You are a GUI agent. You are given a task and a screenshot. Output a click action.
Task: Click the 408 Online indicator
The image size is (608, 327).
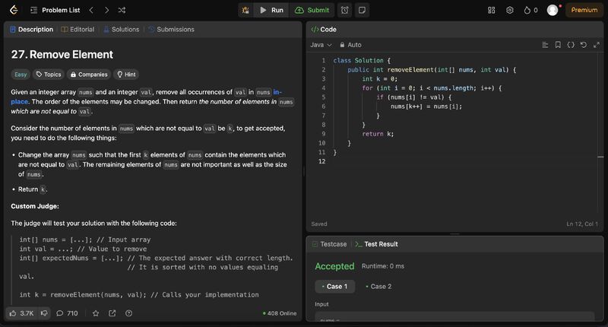[280, 313]
